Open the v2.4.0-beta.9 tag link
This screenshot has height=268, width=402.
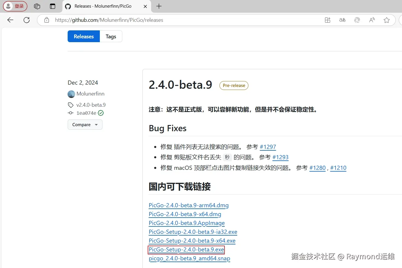pos(91,105)
